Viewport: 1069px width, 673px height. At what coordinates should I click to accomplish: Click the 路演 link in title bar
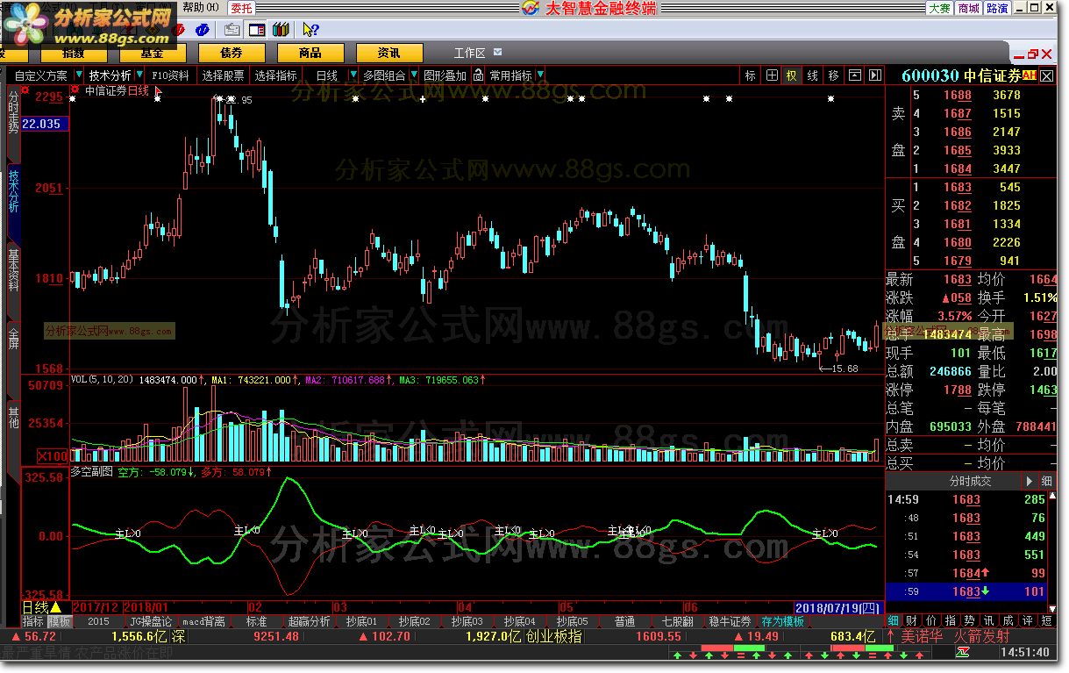[x=997, y=8]
